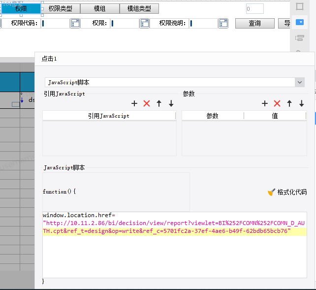Click the partially visible 导 button
Screen dimensions: 316x290
pos(284,23)
